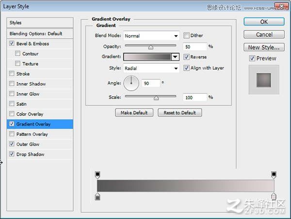Click the Scale slider handle
Screen dimensions: 291x219
156,98
